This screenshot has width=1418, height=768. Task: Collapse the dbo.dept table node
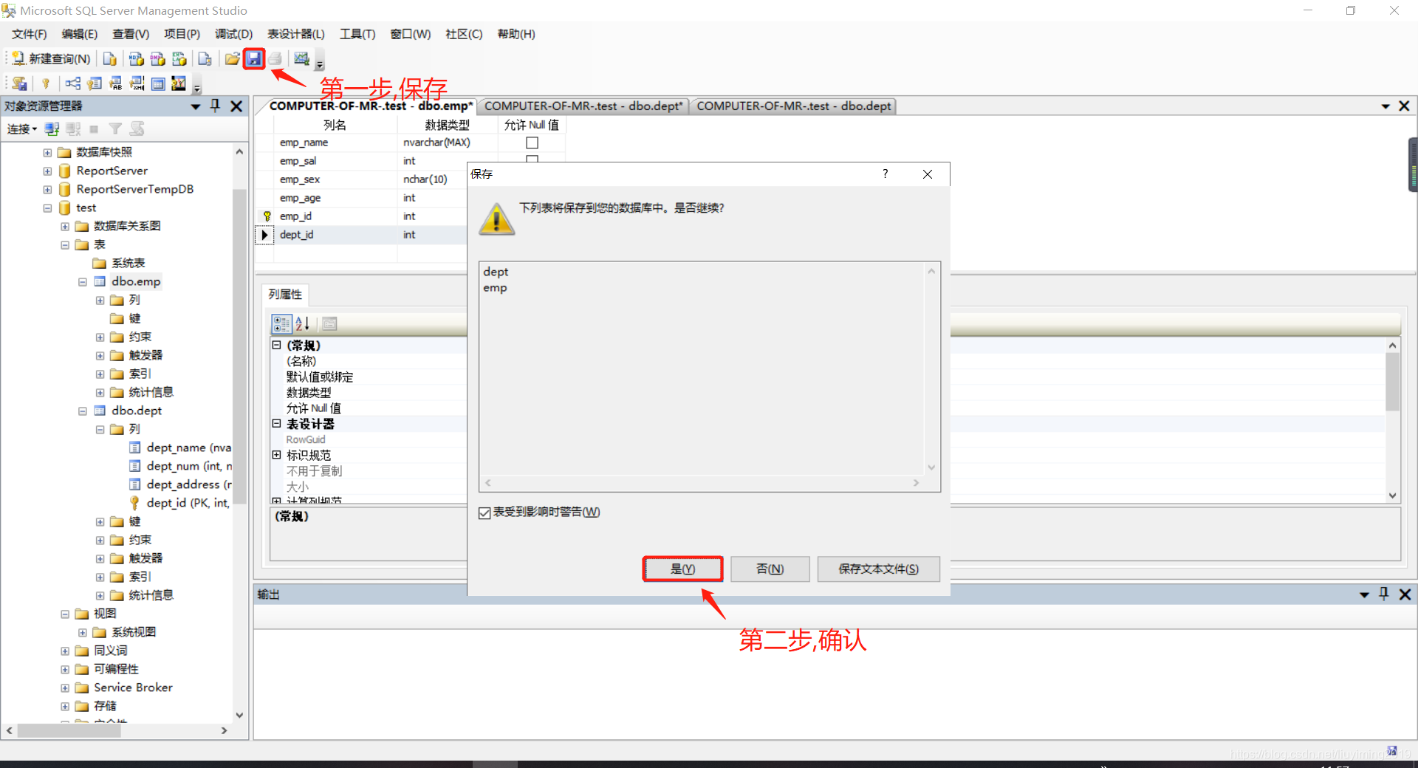pyautogui.click(x=83, y=411)
